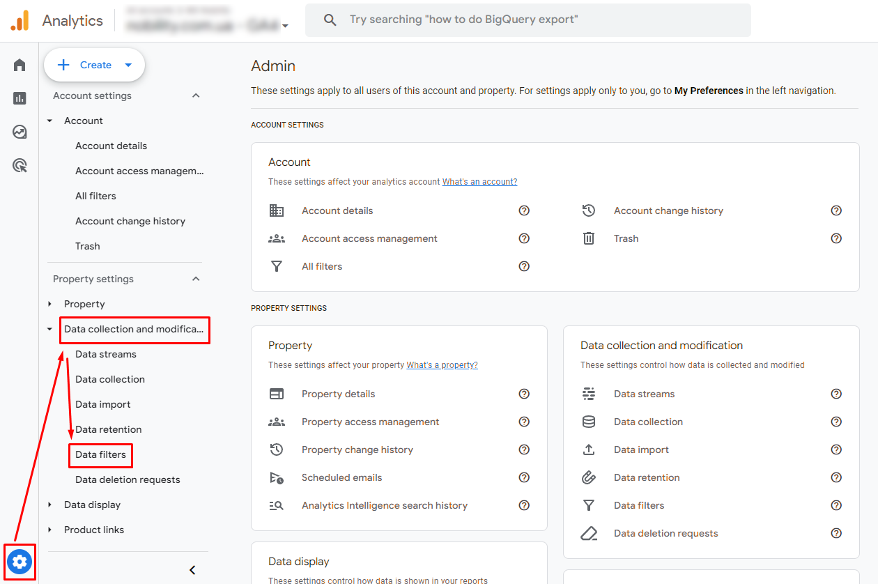Select Data retention in sidebar
Screen dimensions: 878x584
click(109, 429)
